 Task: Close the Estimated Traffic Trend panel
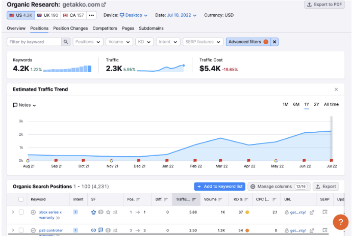click(x=336, y=90)
